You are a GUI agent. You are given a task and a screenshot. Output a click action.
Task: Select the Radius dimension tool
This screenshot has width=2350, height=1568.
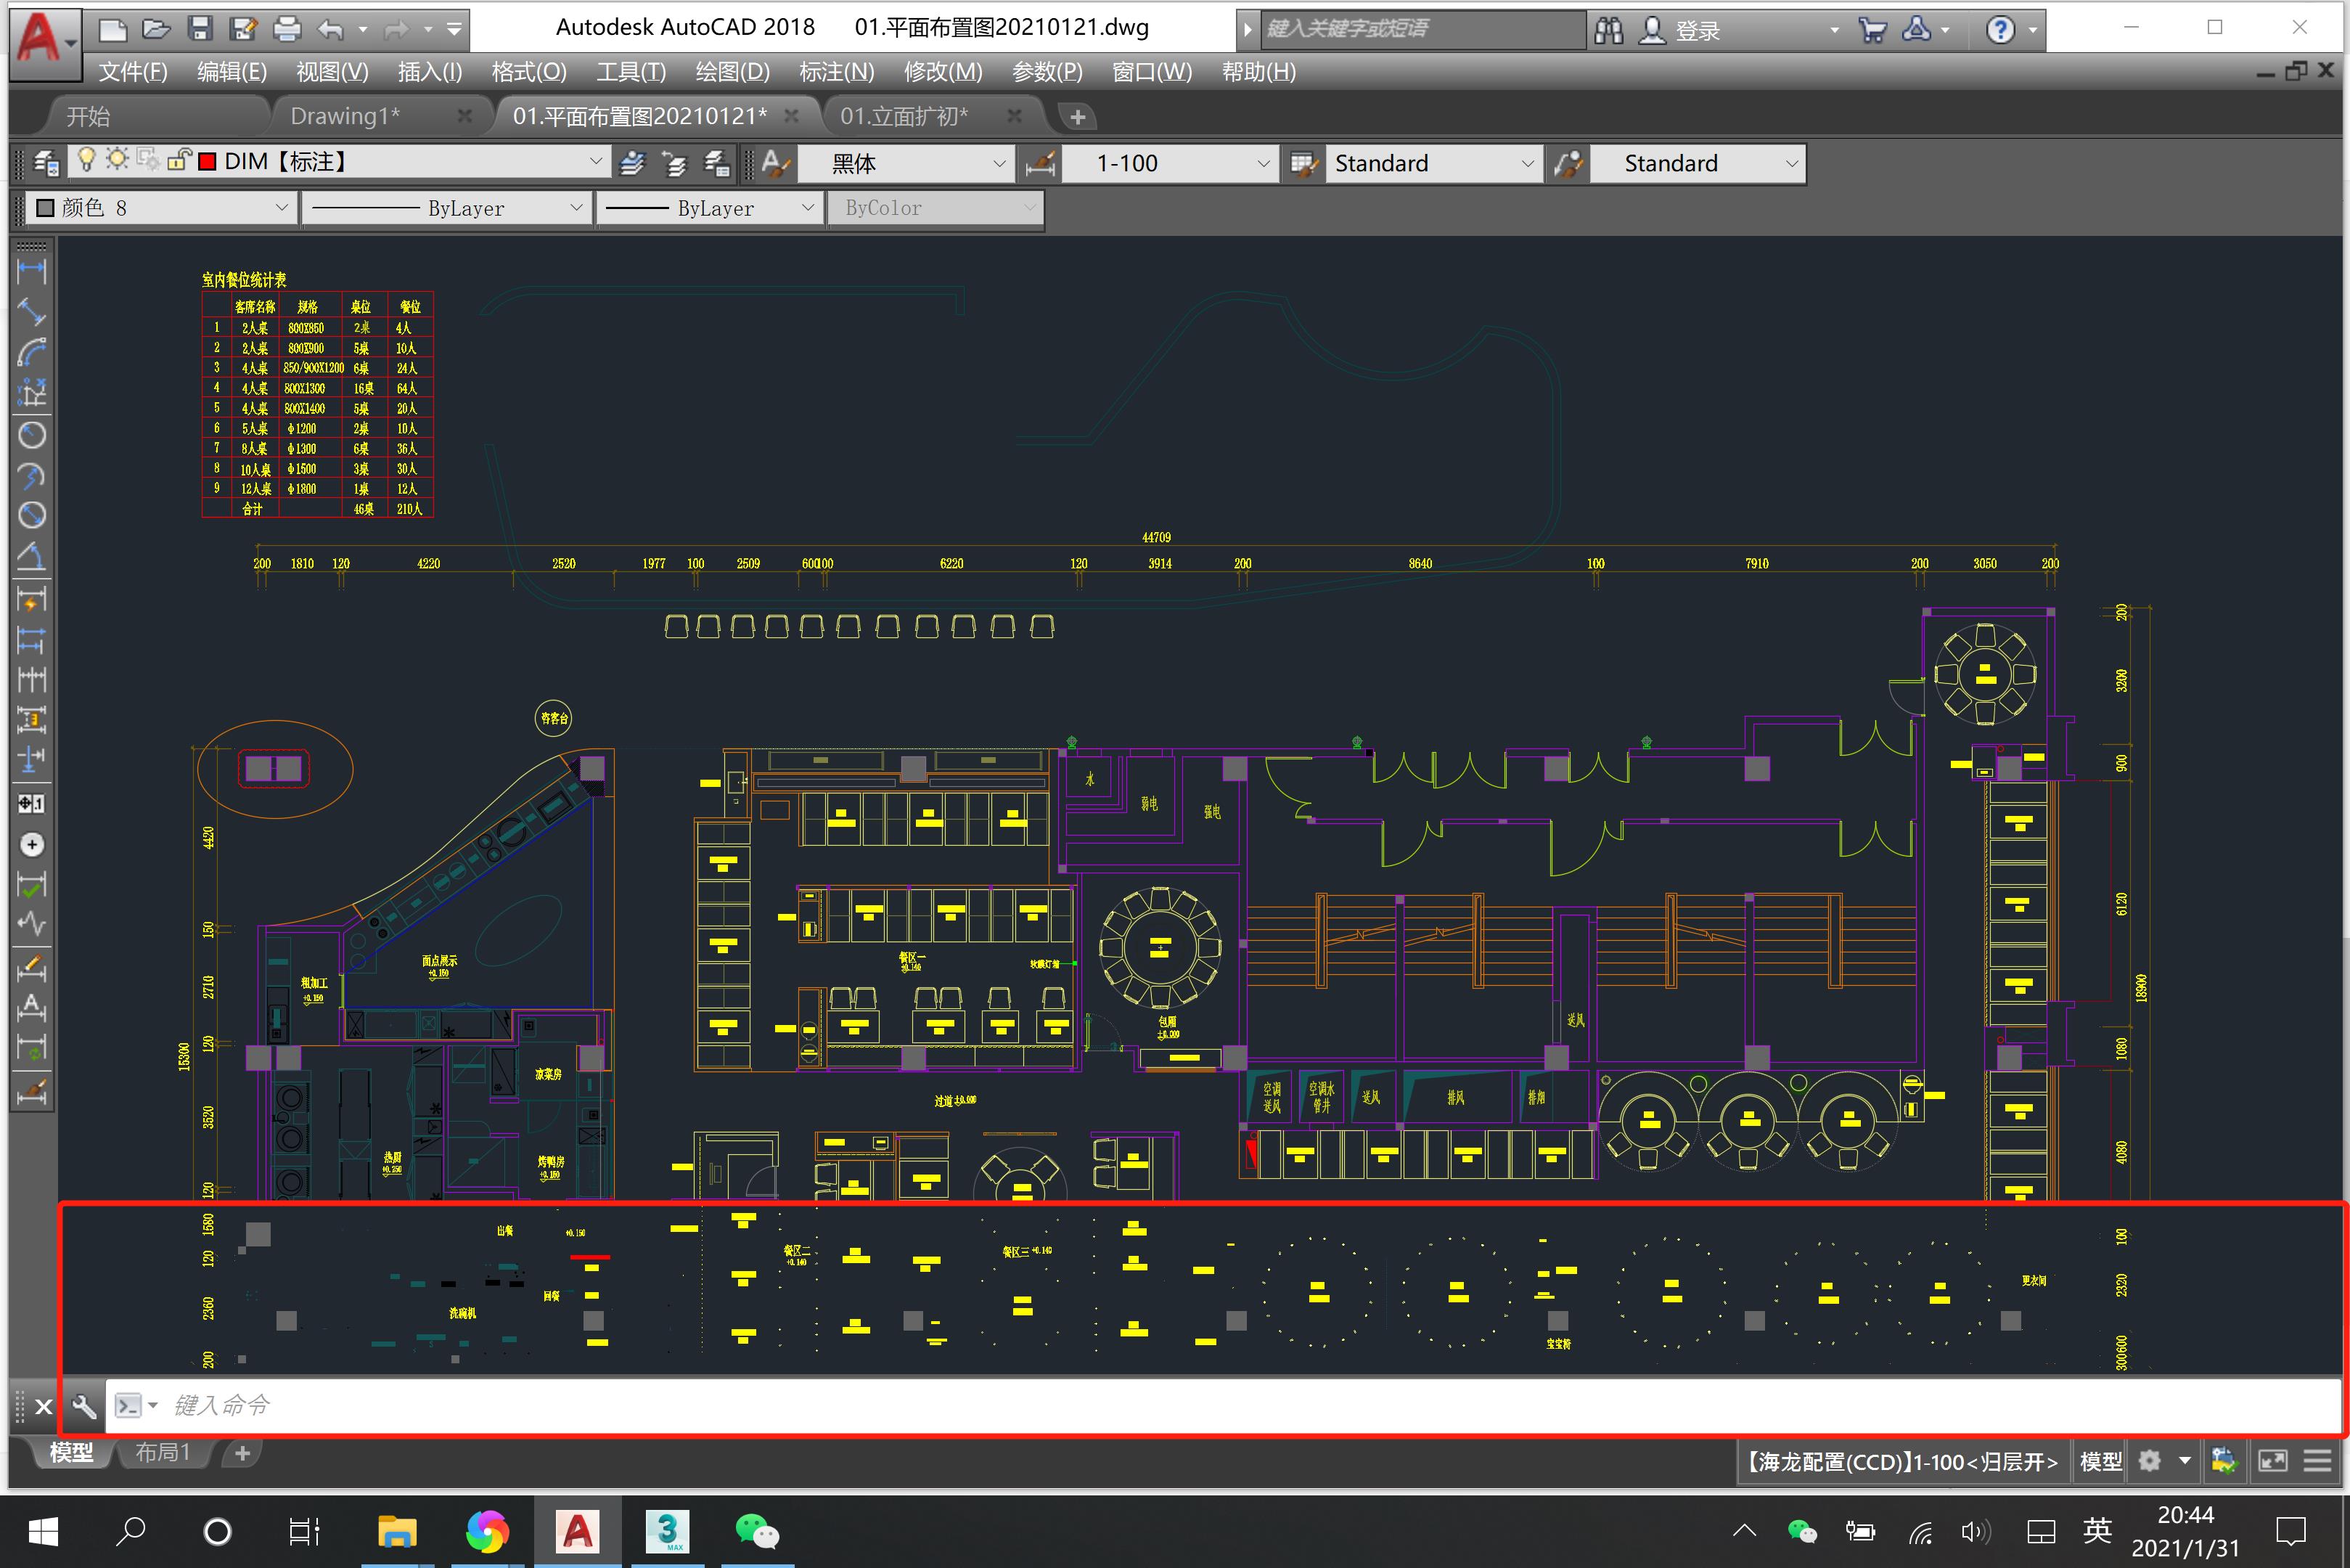tap(31, 435)
